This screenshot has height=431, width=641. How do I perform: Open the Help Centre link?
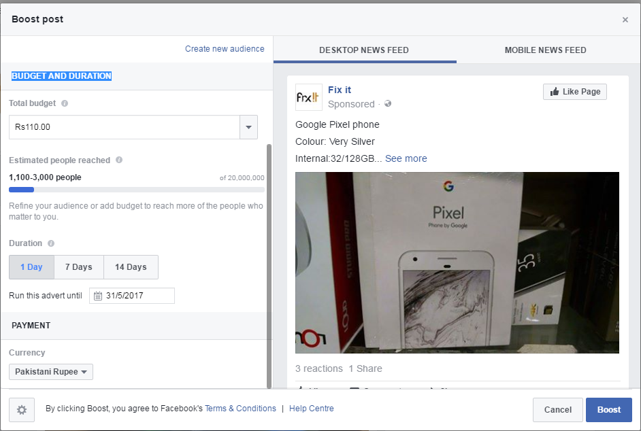point(312,409)
